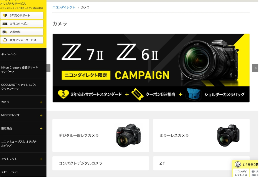The image size is (259, 177).
Task: Advance the banner with the right arrow
Action: point(255,68)
